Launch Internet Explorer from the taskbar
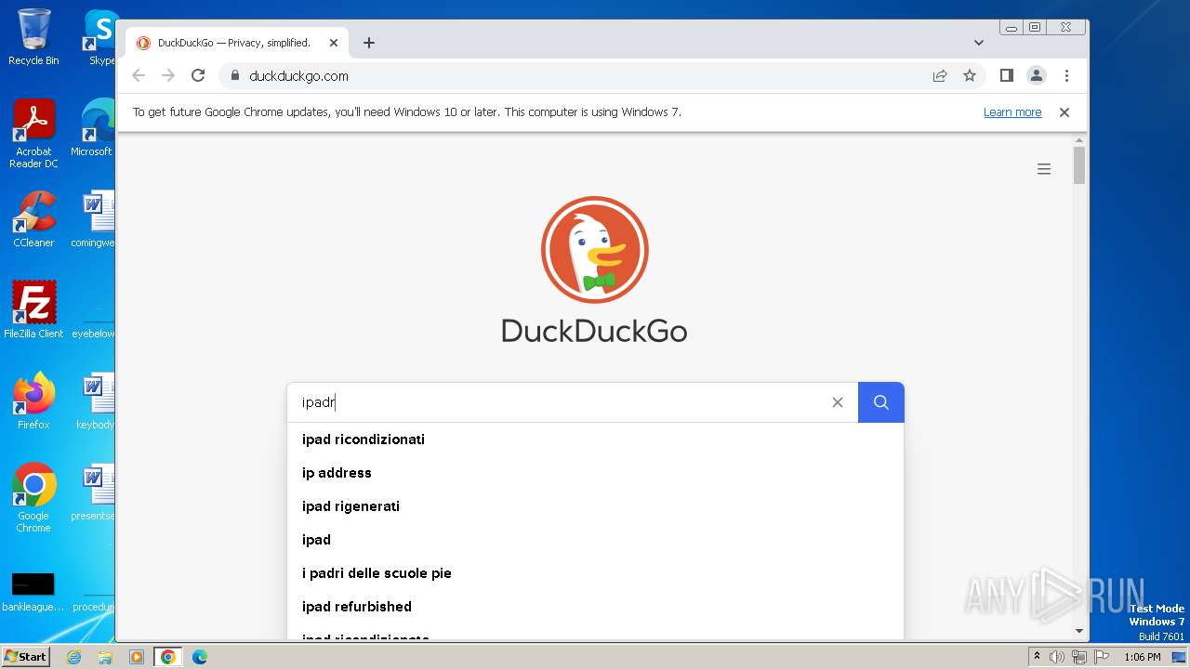1190x669 pixels. (x=74, y=657)
